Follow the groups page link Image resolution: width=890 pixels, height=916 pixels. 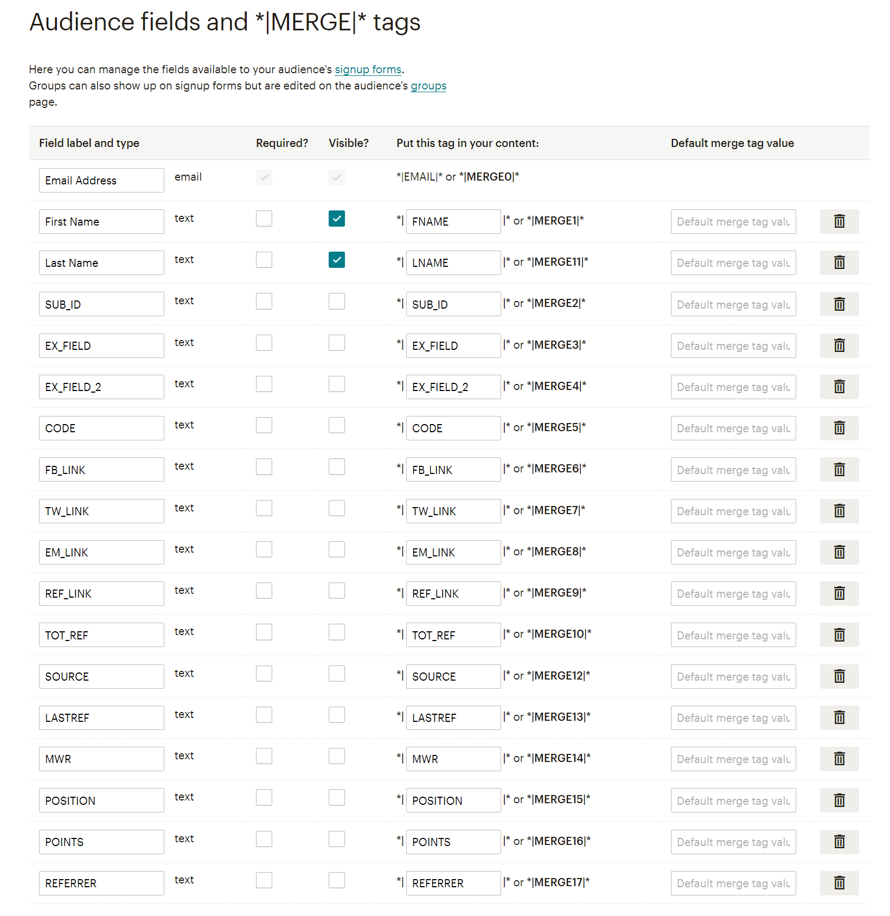pyautogui.click(x=428, y=86)
